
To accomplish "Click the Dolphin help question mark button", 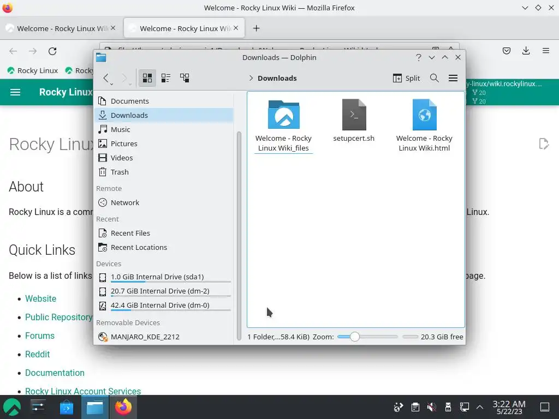I will pyautogui.click(x=419, y=57).
